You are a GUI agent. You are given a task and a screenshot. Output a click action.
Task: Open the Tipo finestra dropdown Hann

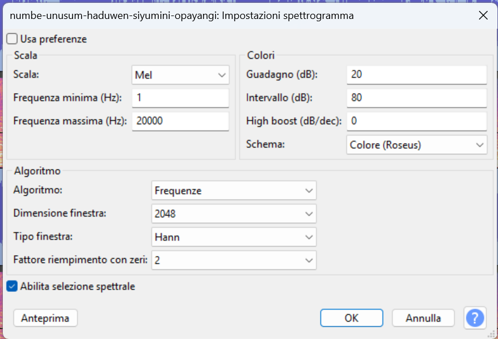coord(233,237)
